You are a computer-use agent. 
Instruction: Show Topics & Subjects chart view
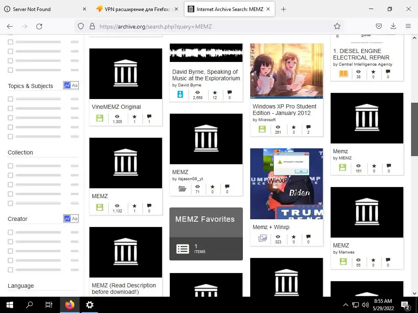67,86
